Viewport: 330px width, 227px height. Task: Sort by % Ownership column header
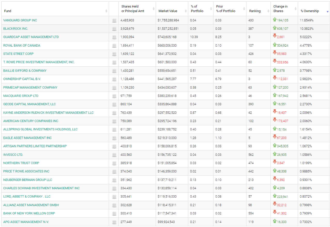[314, 9]
